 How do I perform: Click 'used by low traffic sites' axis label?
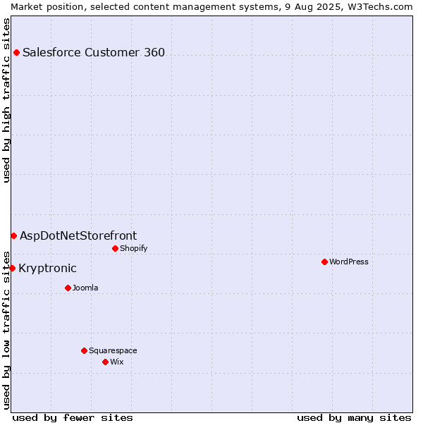pyautogui.click(x=6, y=331)
